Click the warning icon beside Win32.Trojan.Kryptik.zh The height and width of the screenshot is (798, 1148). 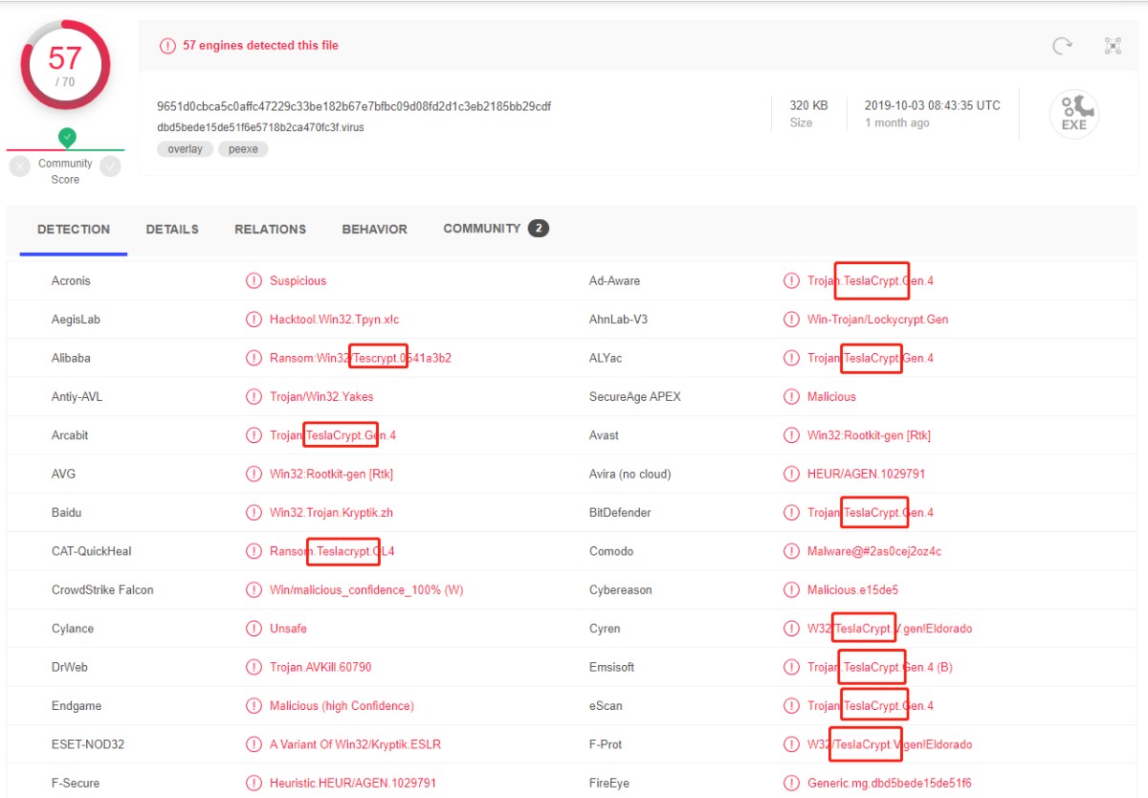254,513
